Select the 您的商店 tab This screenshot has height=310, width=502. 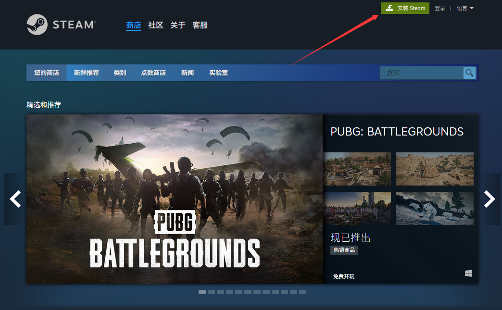click(x=47, y=73)
